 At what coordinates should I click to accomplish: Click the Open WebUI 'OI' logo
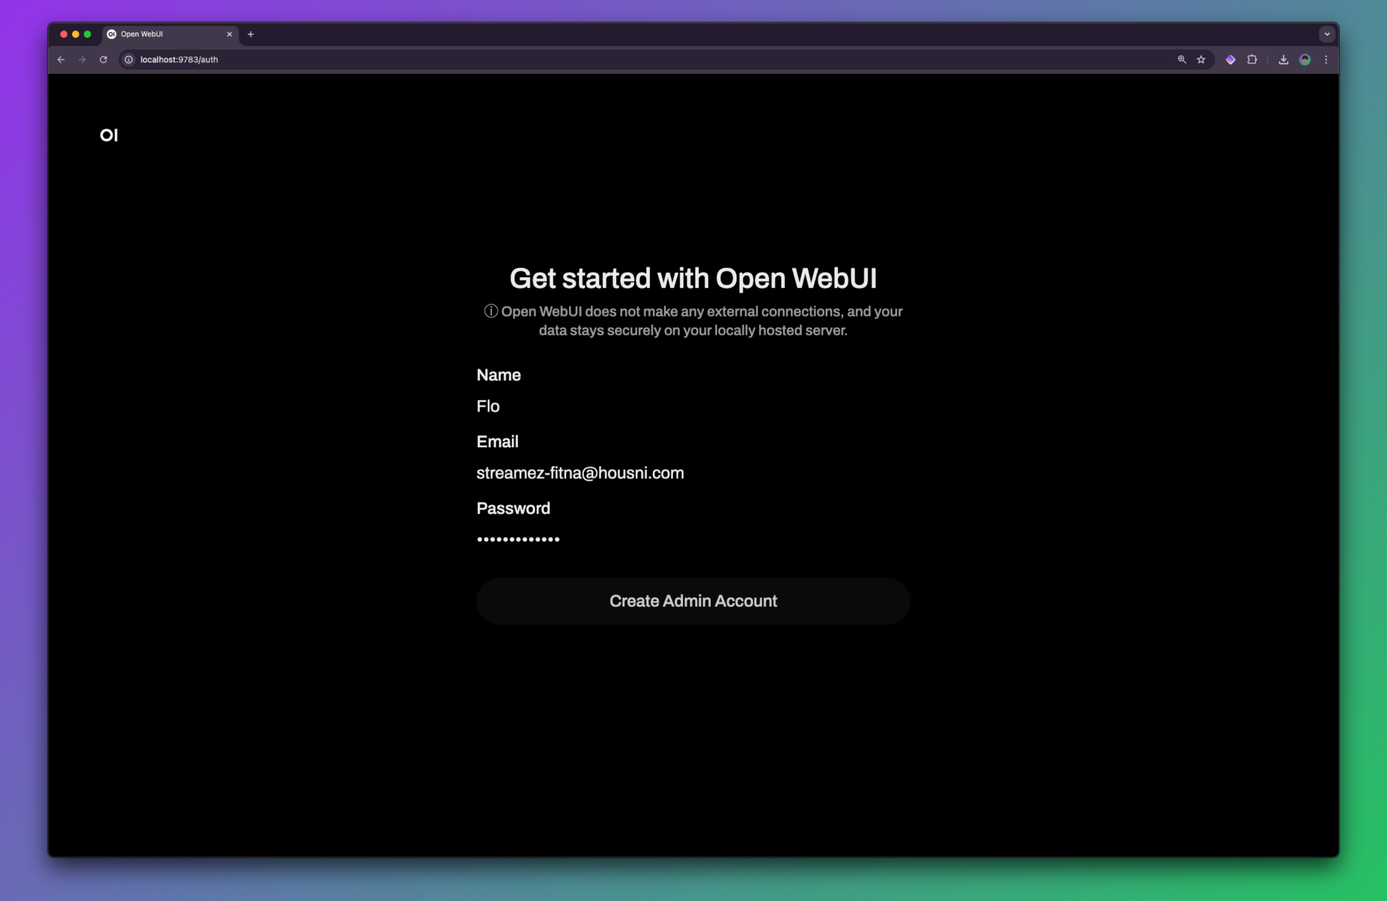109,135
